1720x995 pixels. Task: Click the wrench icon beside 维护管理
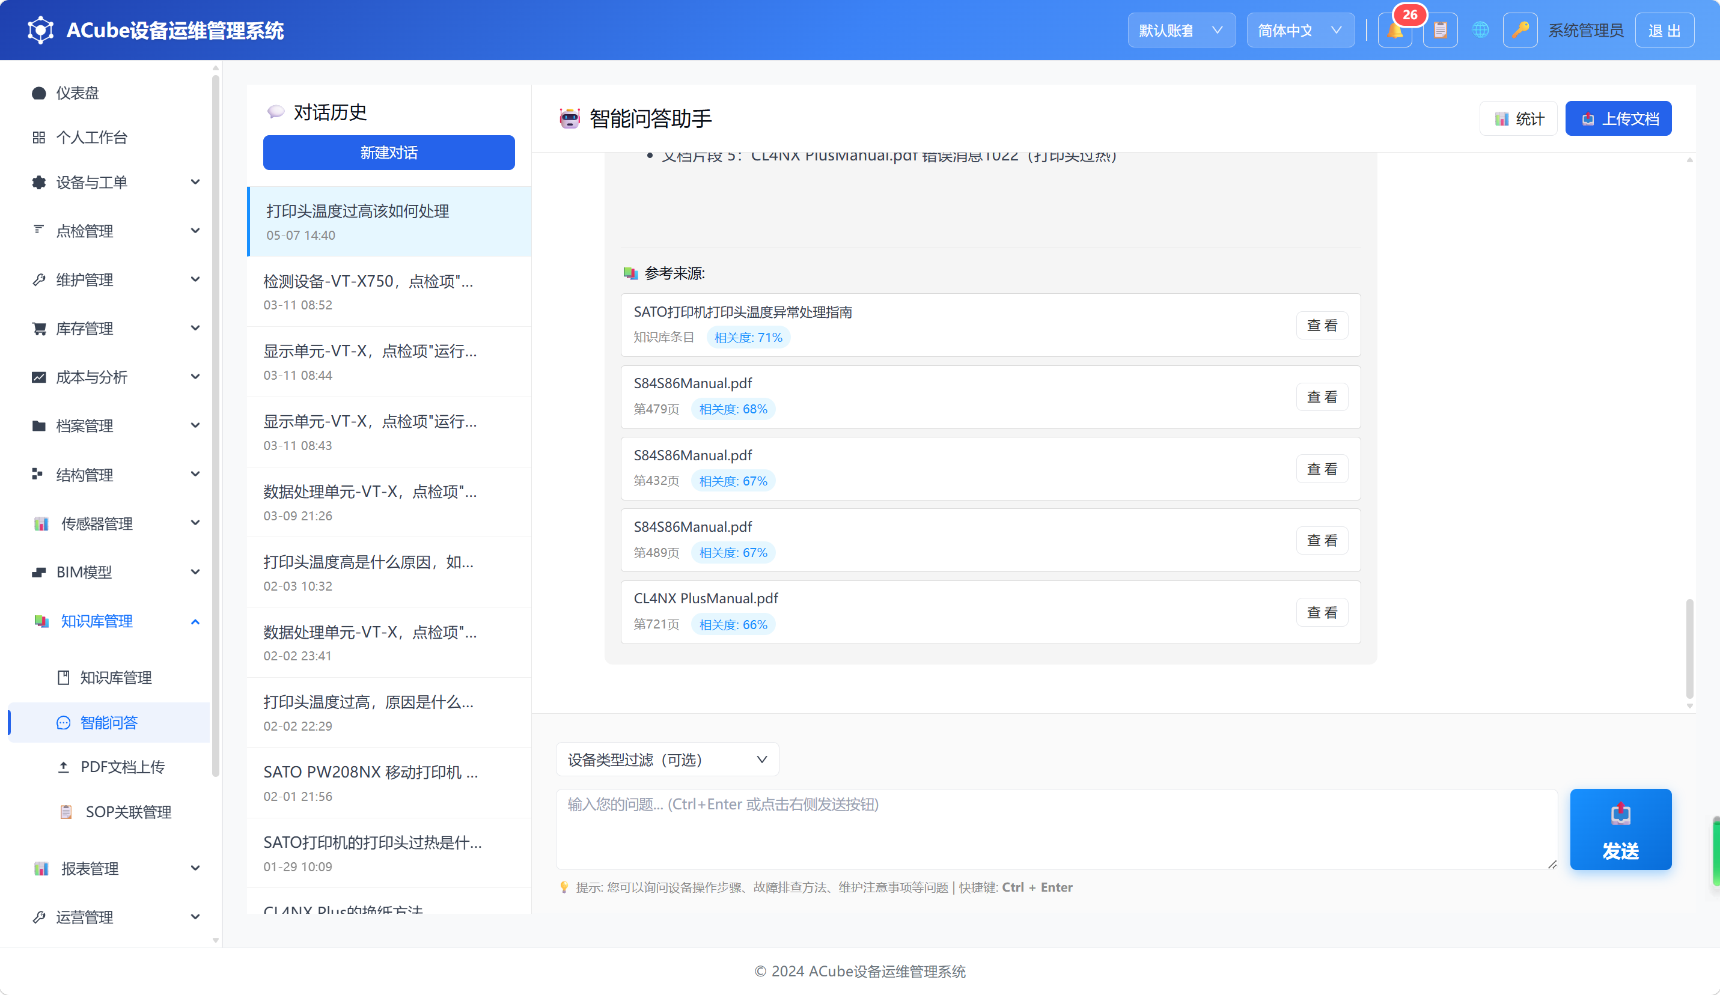coord(39,280)
